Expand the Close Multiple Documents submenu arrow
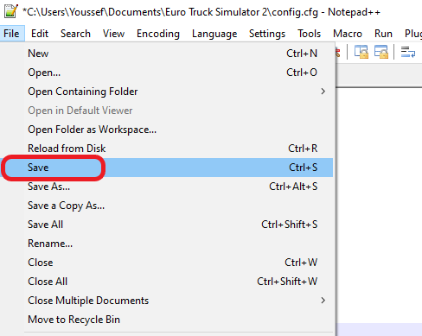 (323, 301)
